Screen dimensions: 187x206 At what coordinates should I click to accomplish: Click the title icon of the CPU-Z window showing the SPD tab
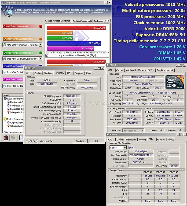click(x=108, y=135)
